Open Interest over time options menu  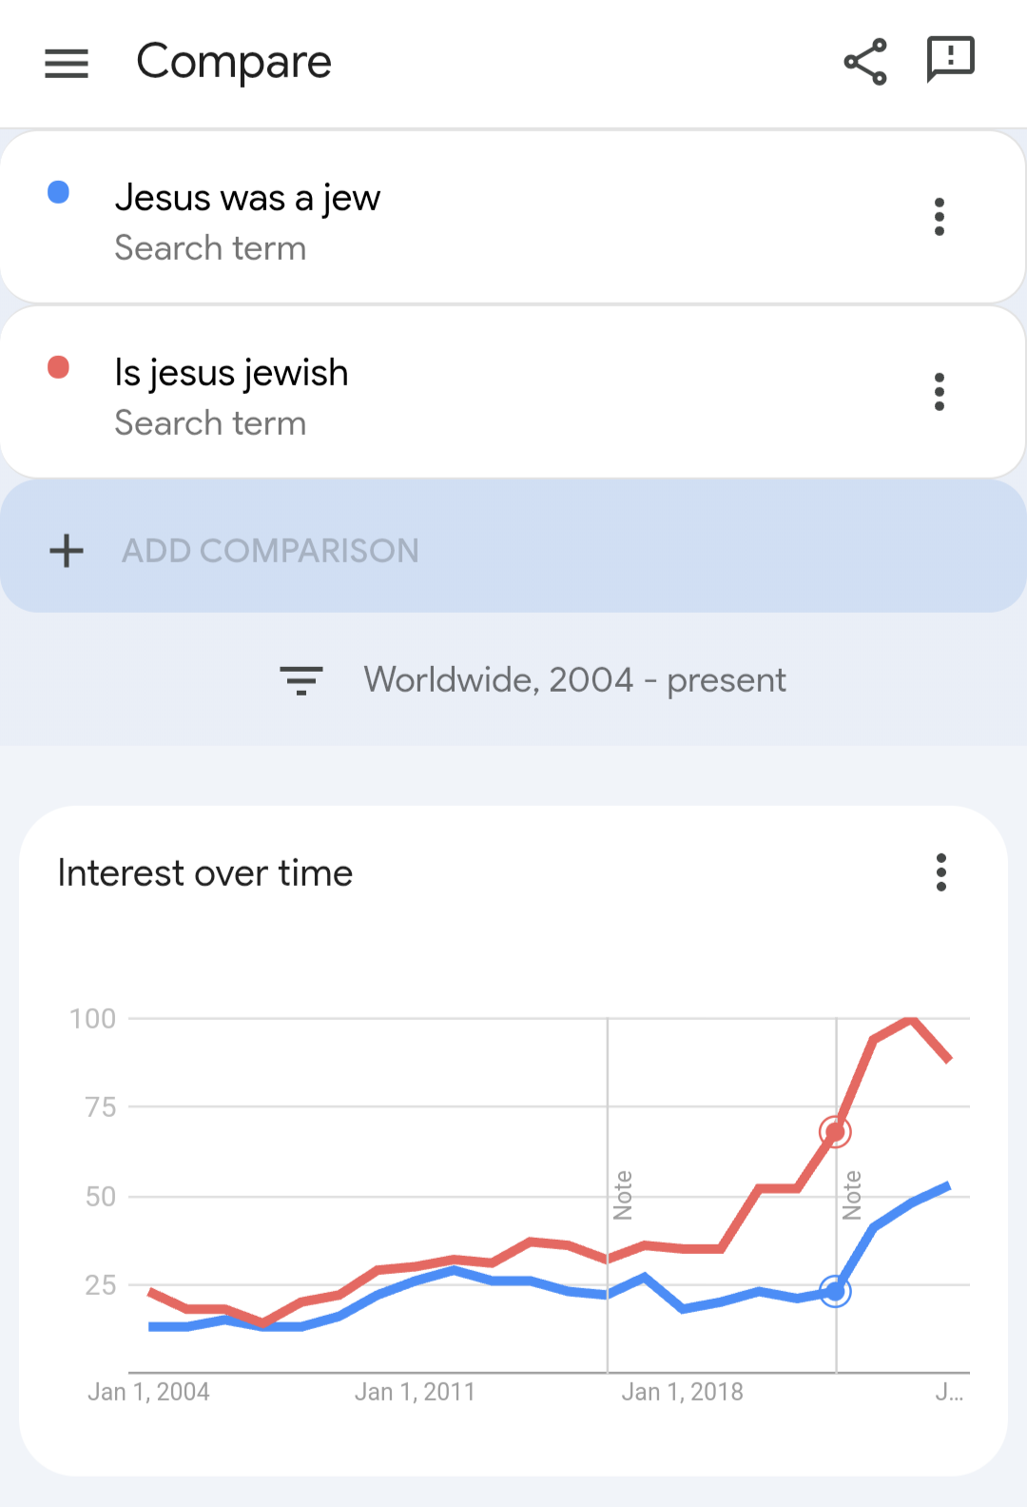[x=941, y=872]
